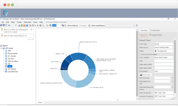The height and width of the screenshot is (106, 178).
Task: Open the Chart type dropdown
Action: click(164, 44)
